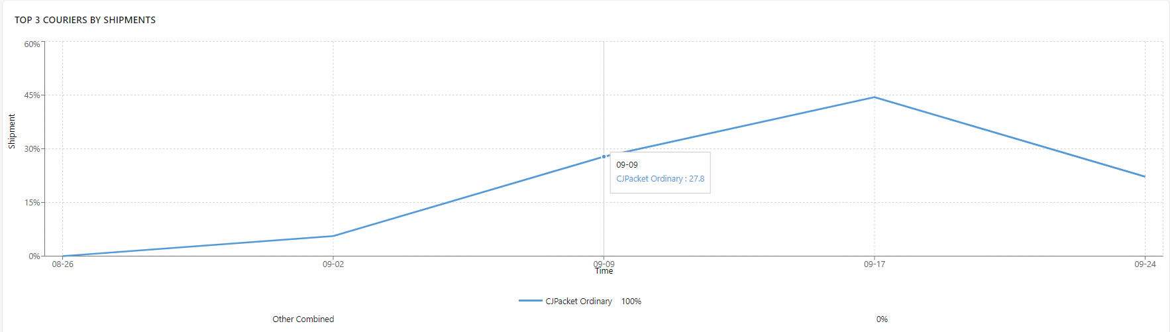Click the 60% y-axis label
This screenshot has width=1170, height=332.
coord(32,44)
